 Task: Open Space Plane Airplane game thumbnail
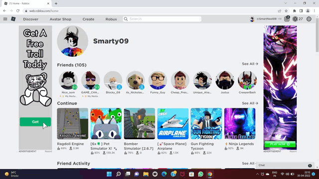point(173,124)
